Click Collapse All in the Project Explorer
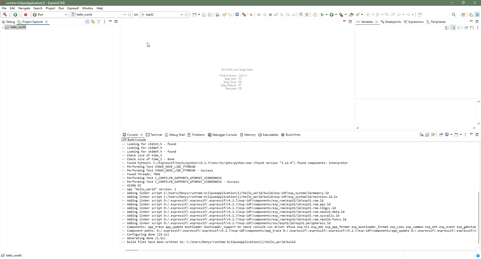 click(x=87, y=22)
